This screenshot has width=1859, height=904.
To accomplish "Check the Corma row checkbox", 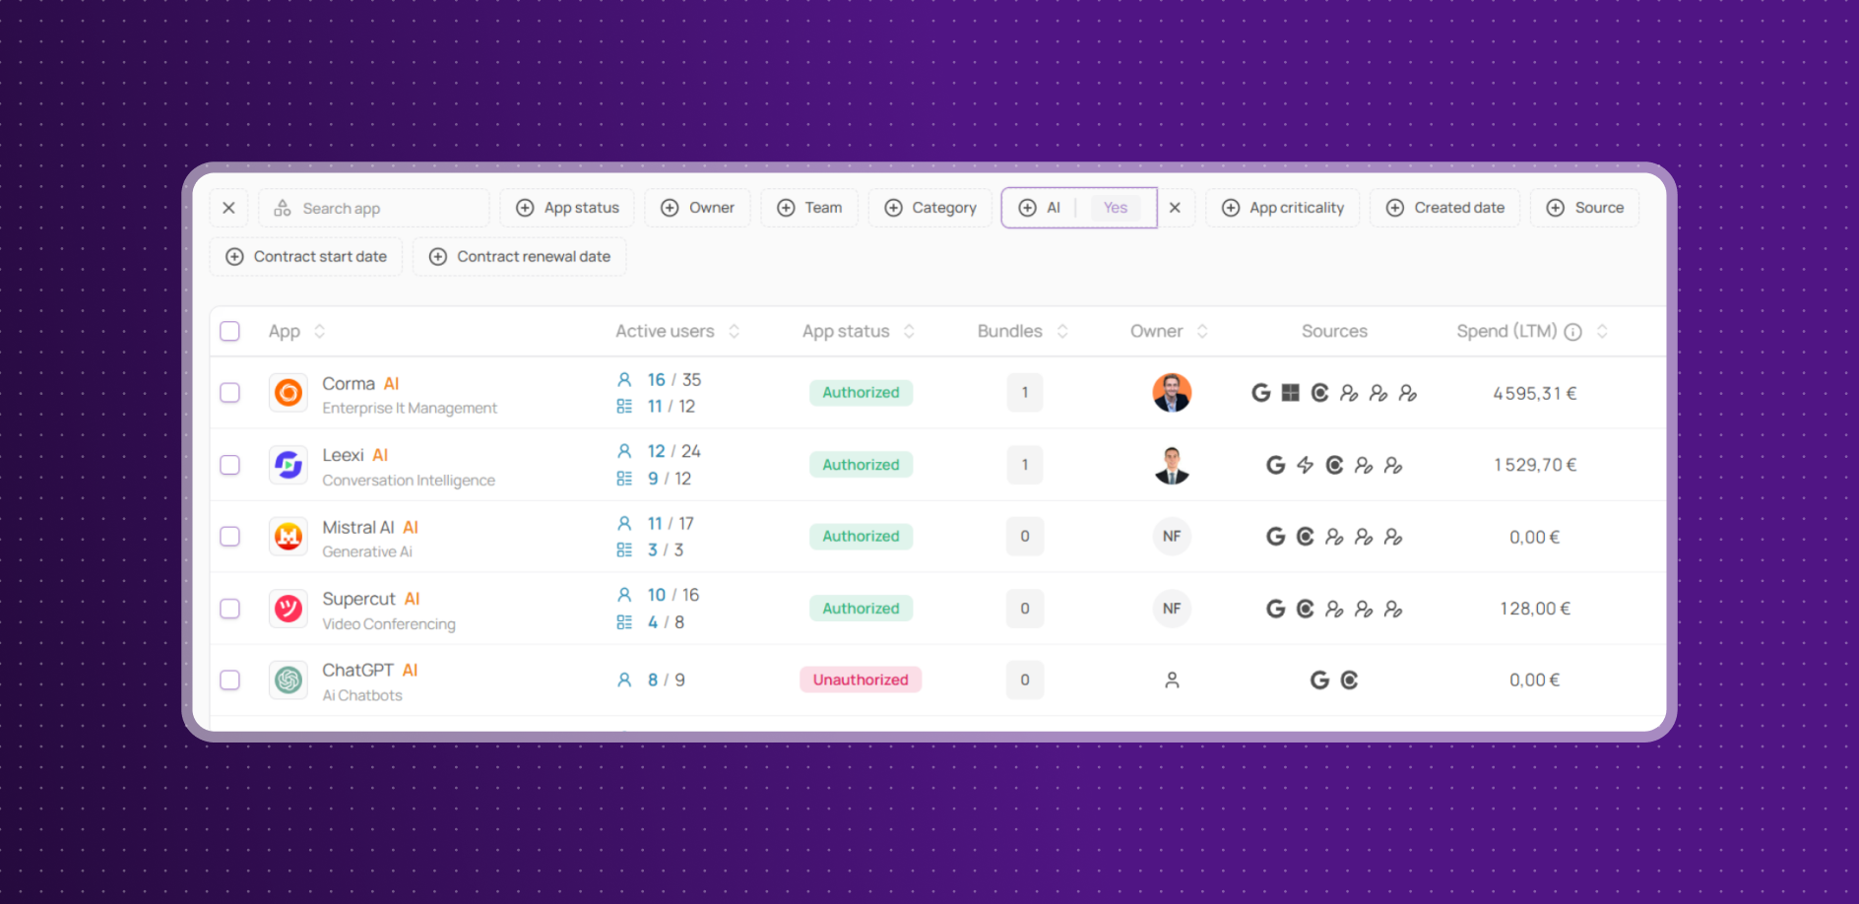I will 229,393.
